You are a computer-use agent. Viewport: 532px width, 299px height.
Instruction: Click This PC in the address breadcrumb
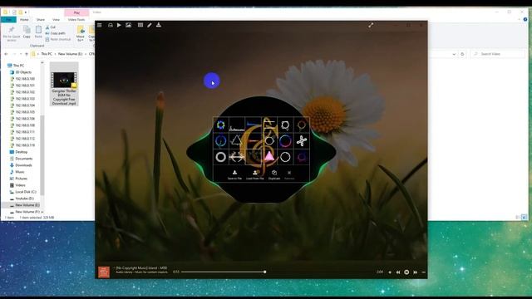click(x=47, y=54)
